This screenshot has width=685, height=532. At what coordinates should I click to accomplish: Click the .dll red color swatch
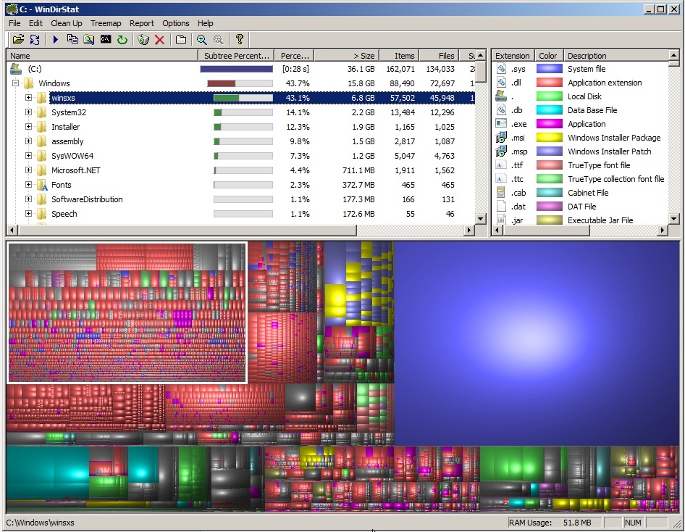[549, 83]
